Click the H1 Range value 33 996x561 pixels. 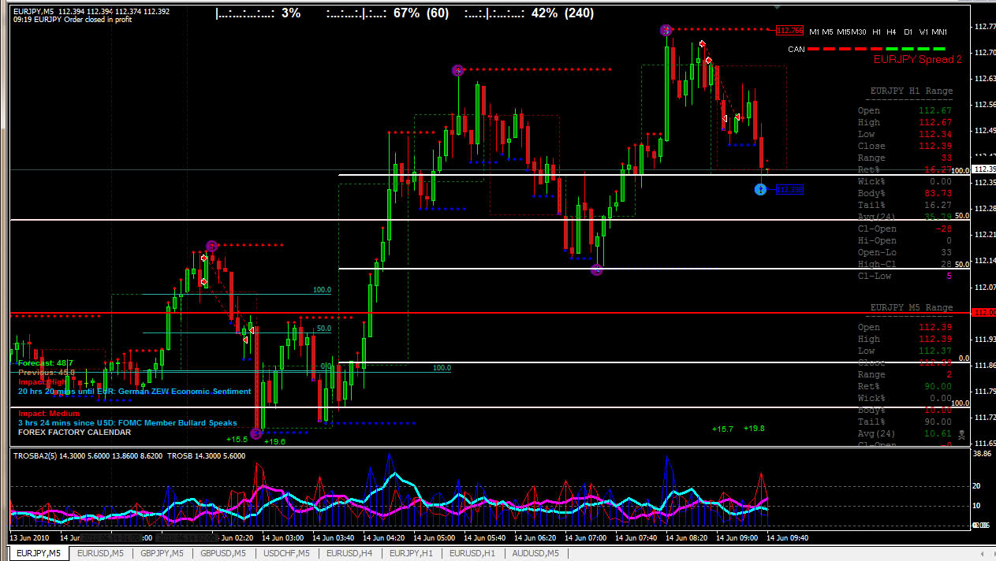point(946,158)
